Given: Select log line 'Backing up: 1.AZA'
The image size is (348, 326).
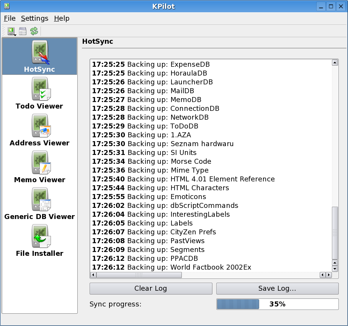Looking at the screenshot, I should pos(142,135).
